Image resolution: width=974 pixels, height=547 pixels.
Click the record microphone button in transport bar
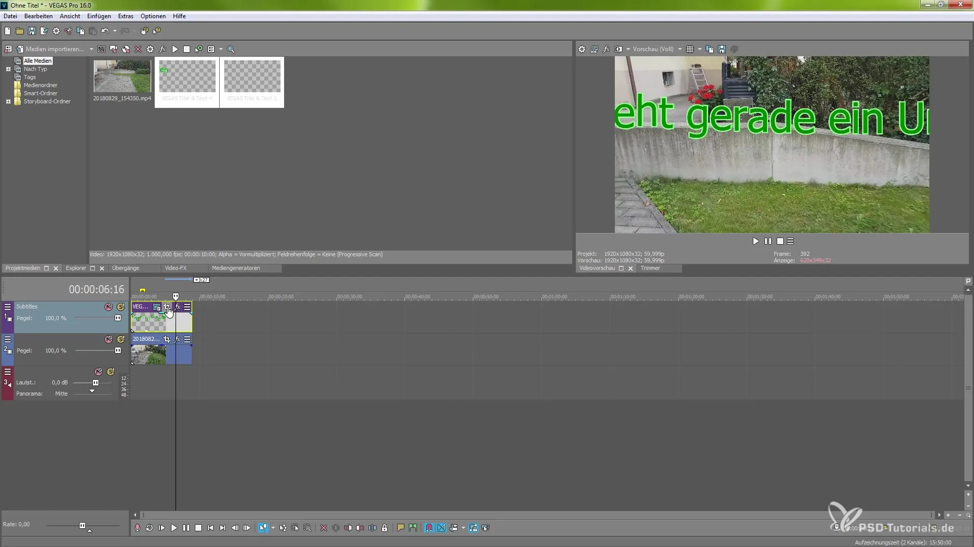(137, 528)
